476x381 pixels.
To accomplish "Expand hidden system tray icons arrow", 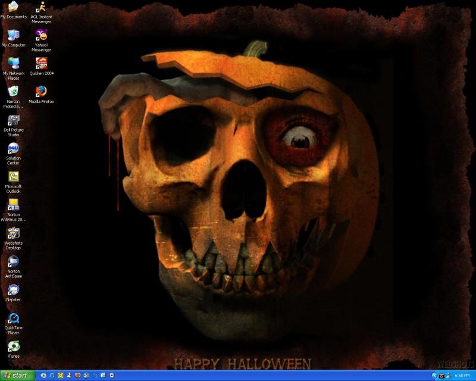I will pyautogui.click(x=434, y=376).
